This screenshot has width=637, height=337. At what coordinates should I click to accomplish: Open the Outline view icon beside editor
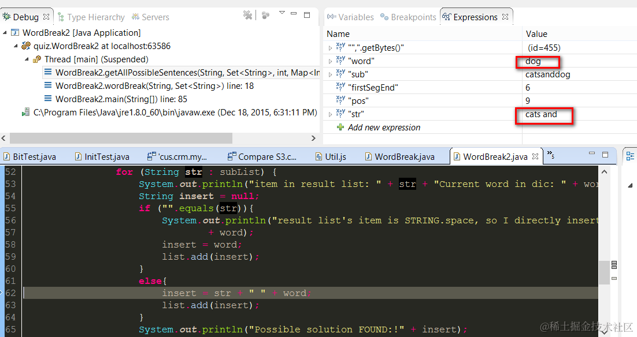coord(630,156)
